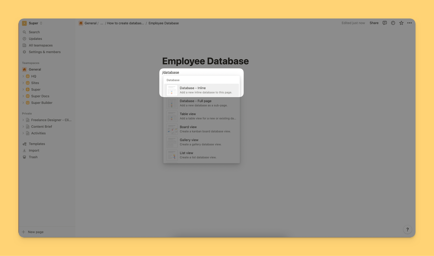Open Updates clock icon in sidebar
This screenshot has height=256, width=434.
24,39
